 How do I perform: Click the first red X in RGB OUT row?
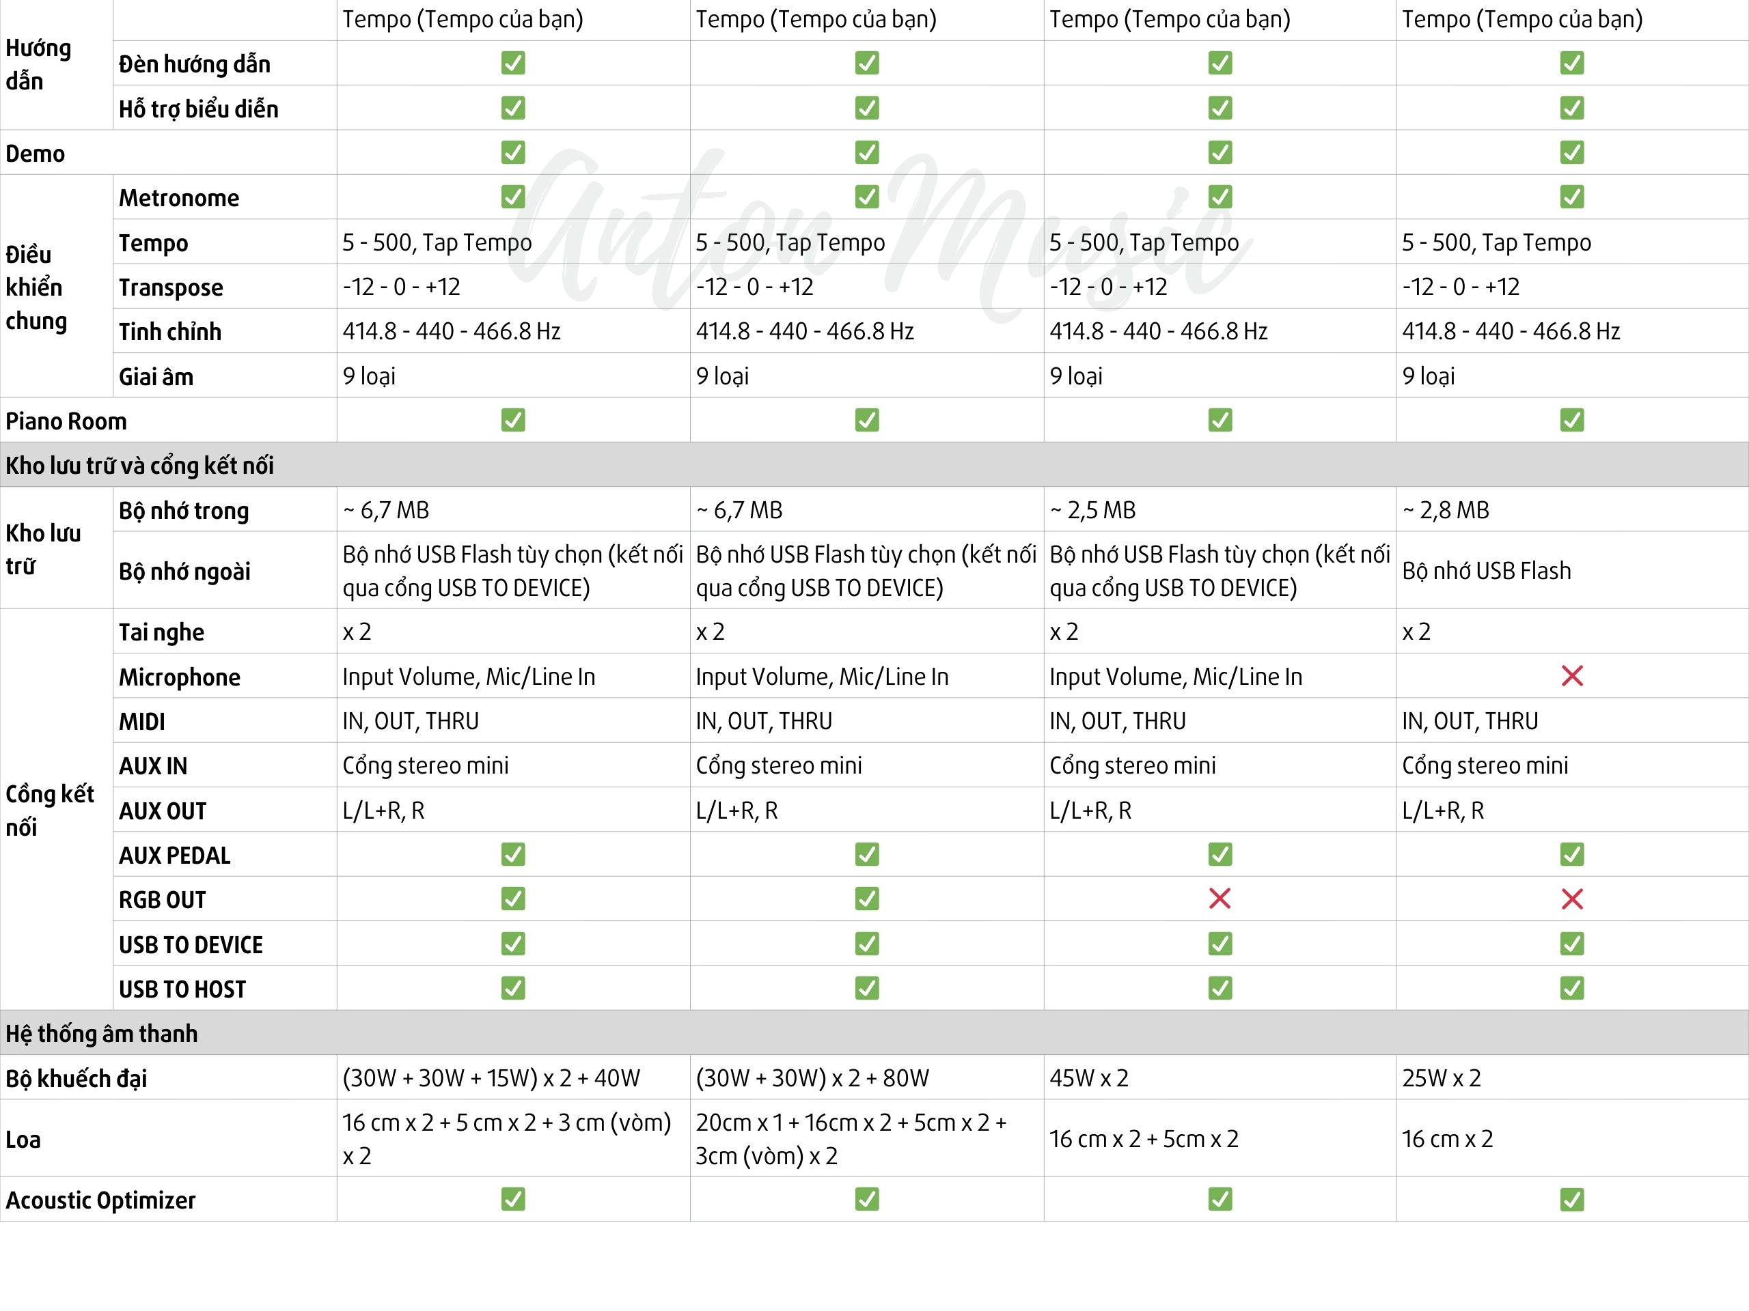1220,899
